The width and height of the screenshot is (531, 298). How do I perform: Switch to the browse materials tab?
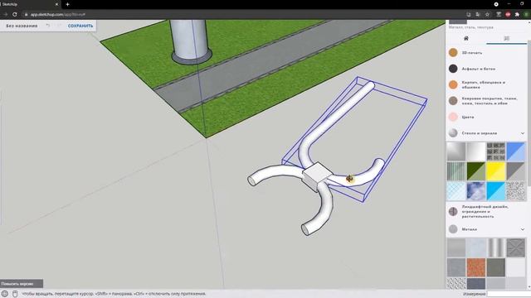click(507, 39)
